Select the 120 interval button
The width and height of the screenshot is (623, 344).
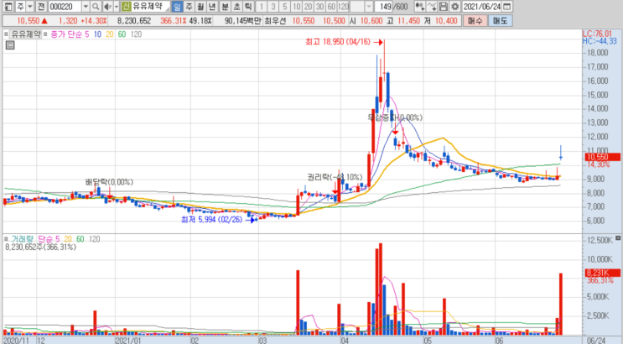point(343,7)
